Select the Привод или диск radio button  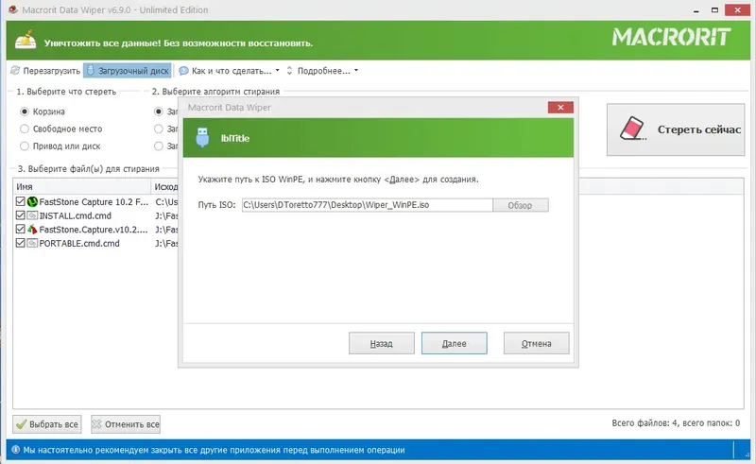click(25, 146)
